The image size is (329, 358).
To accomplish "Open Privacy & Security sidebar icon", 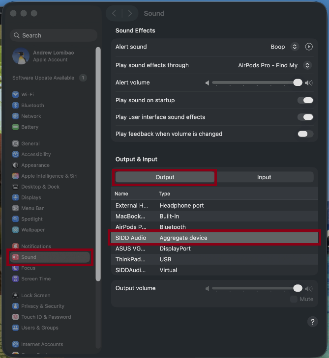I will click(x=15, y=306).
